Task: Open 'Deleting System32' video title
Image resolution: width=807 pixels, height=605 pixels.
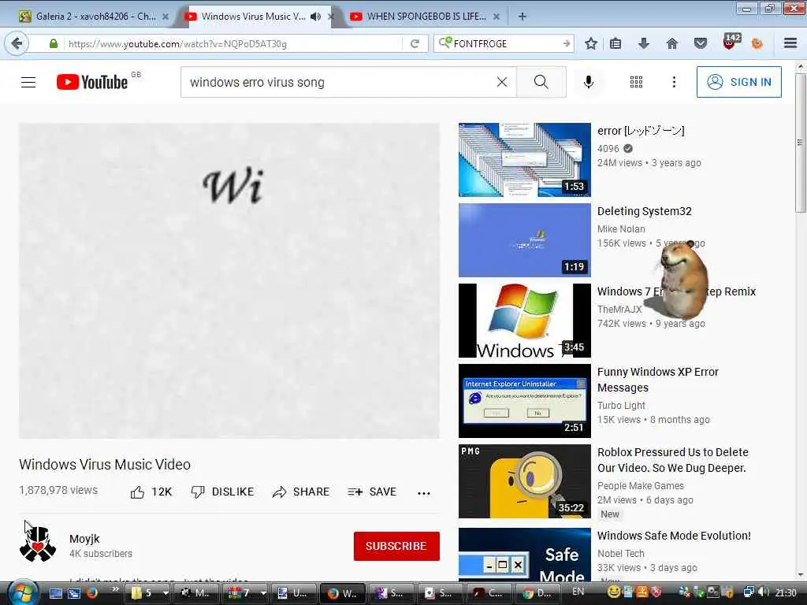Action: [x=645, y=211]
